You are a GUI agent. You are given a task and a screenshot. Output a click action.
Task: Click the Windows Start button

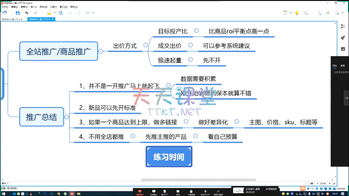coord(4,193)
